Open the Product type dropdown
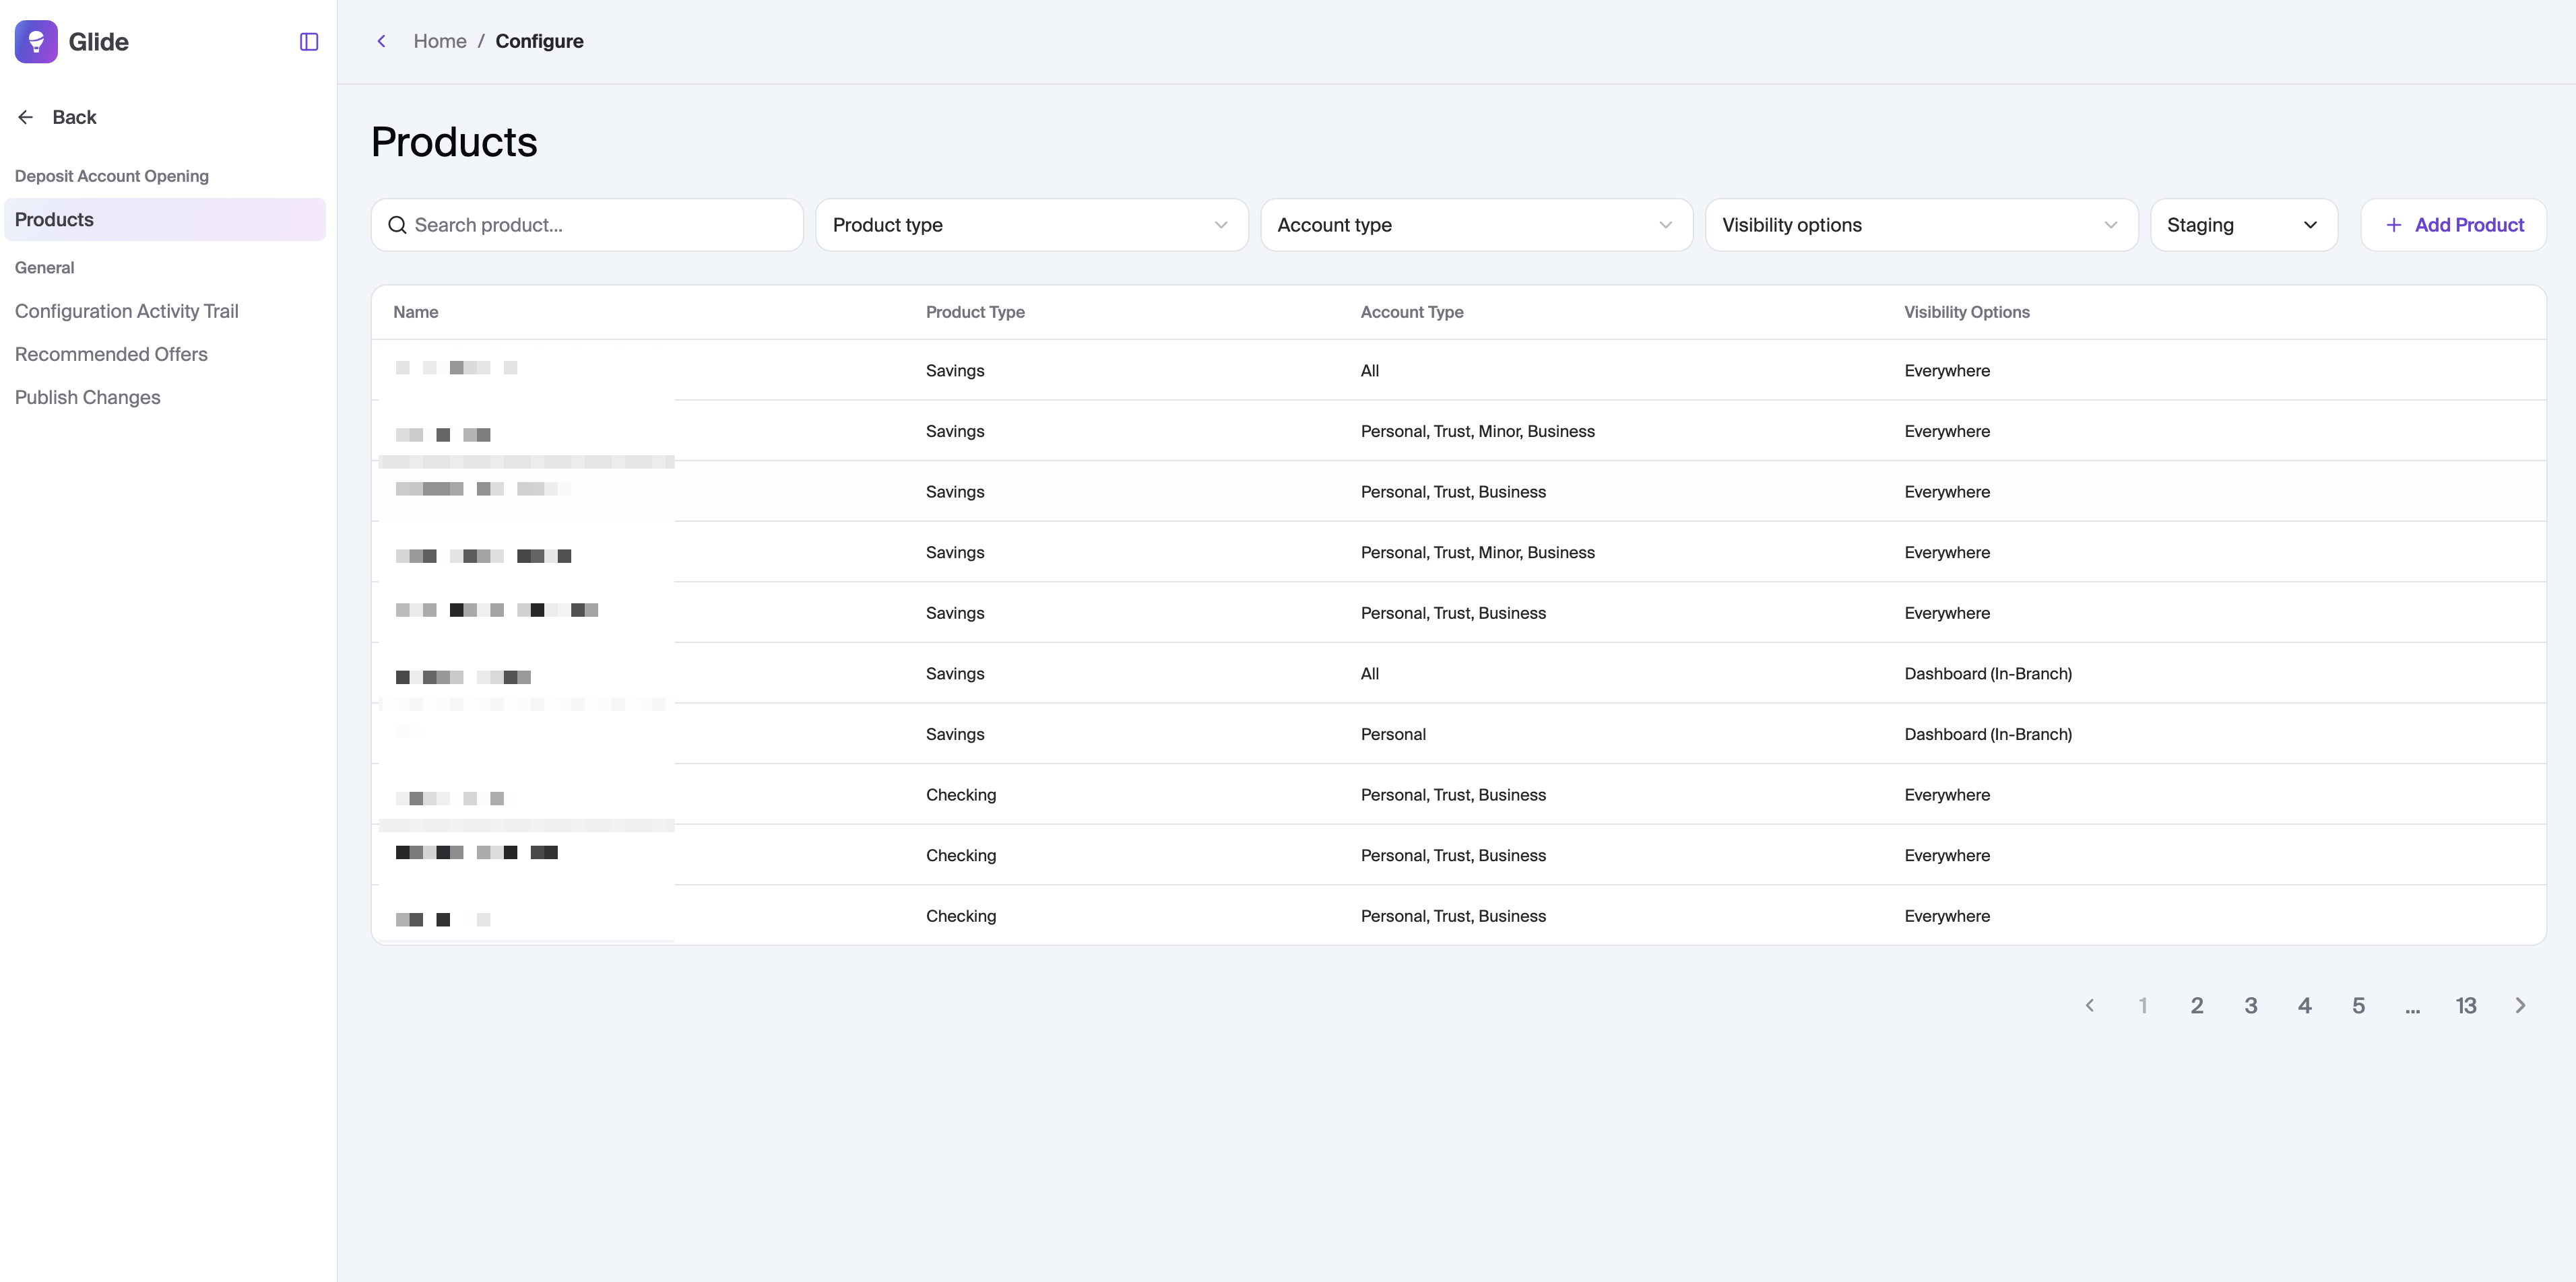Image resolution: width=2576 pixels, height=1282 pixels. pos(1031,225)
